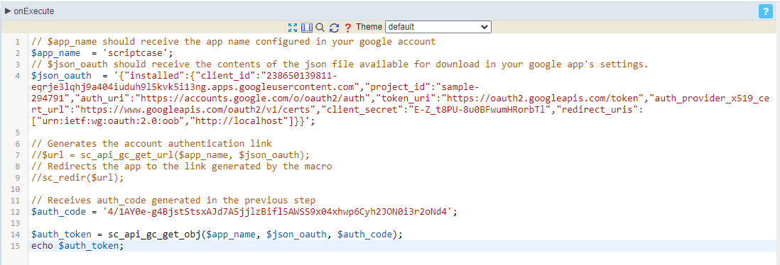This screenshot has height=265, width=780.
Task: Click the 'Generates the account authentication link' comment
Action: (151, 143)
